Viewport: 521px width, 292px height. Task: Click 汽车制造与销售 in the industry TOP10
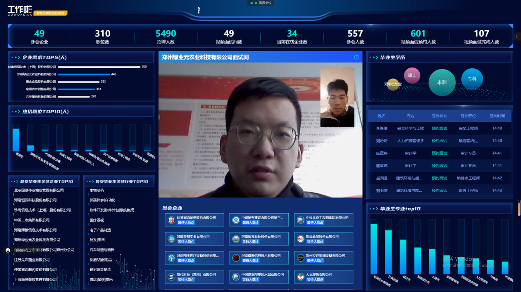pyautogui.click(x=102, y=250)
